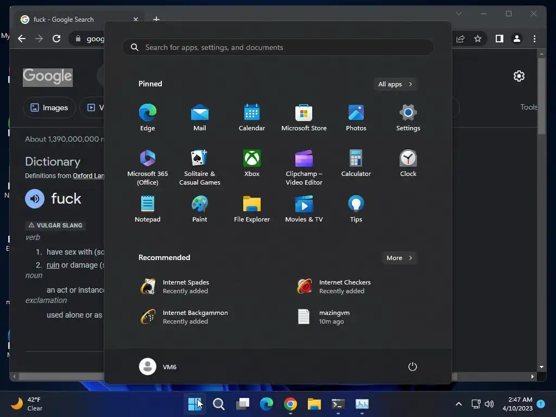
Task: Open the monitor graph taskbar app
Action: point(362,404)
